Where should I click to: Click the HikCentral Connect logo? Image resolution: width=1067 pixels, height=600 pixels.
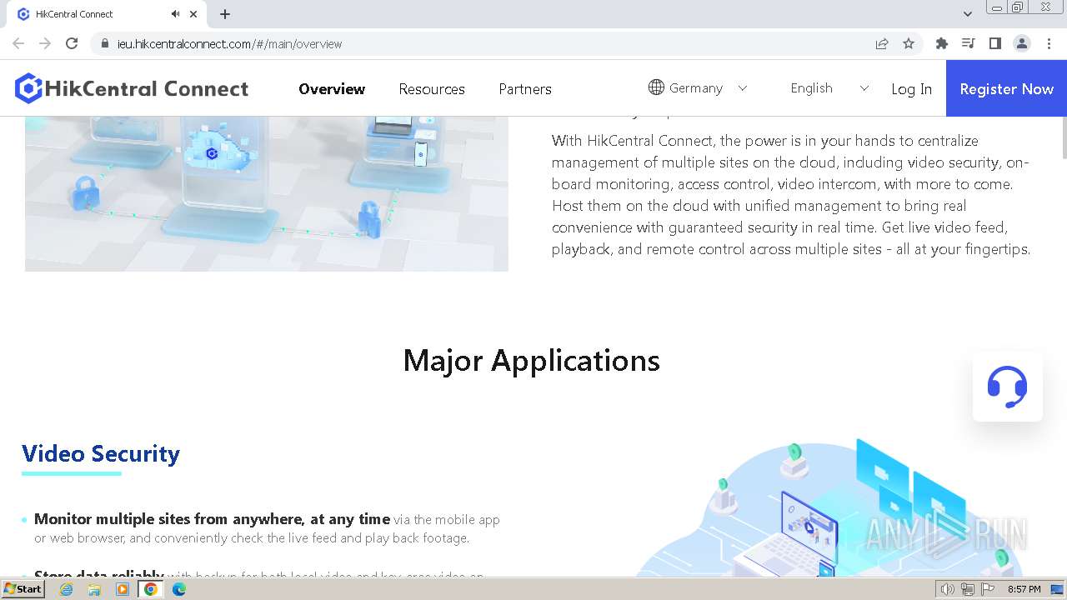pos(132,88)
